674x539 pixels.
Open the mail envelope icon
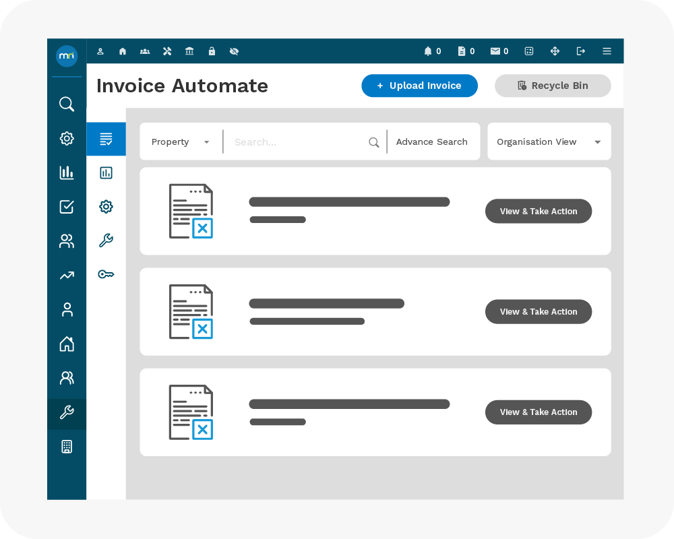[495, 51]
